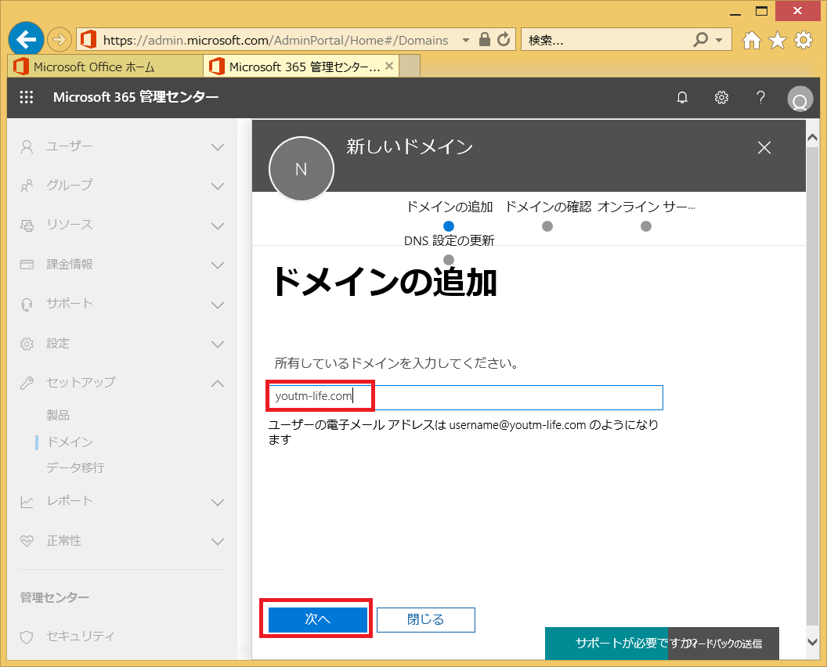
Task: Open the browser Home icon
Action: click(752, 40)
